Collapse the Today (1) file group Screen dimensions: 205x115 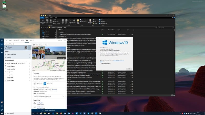tap(59, 32)
